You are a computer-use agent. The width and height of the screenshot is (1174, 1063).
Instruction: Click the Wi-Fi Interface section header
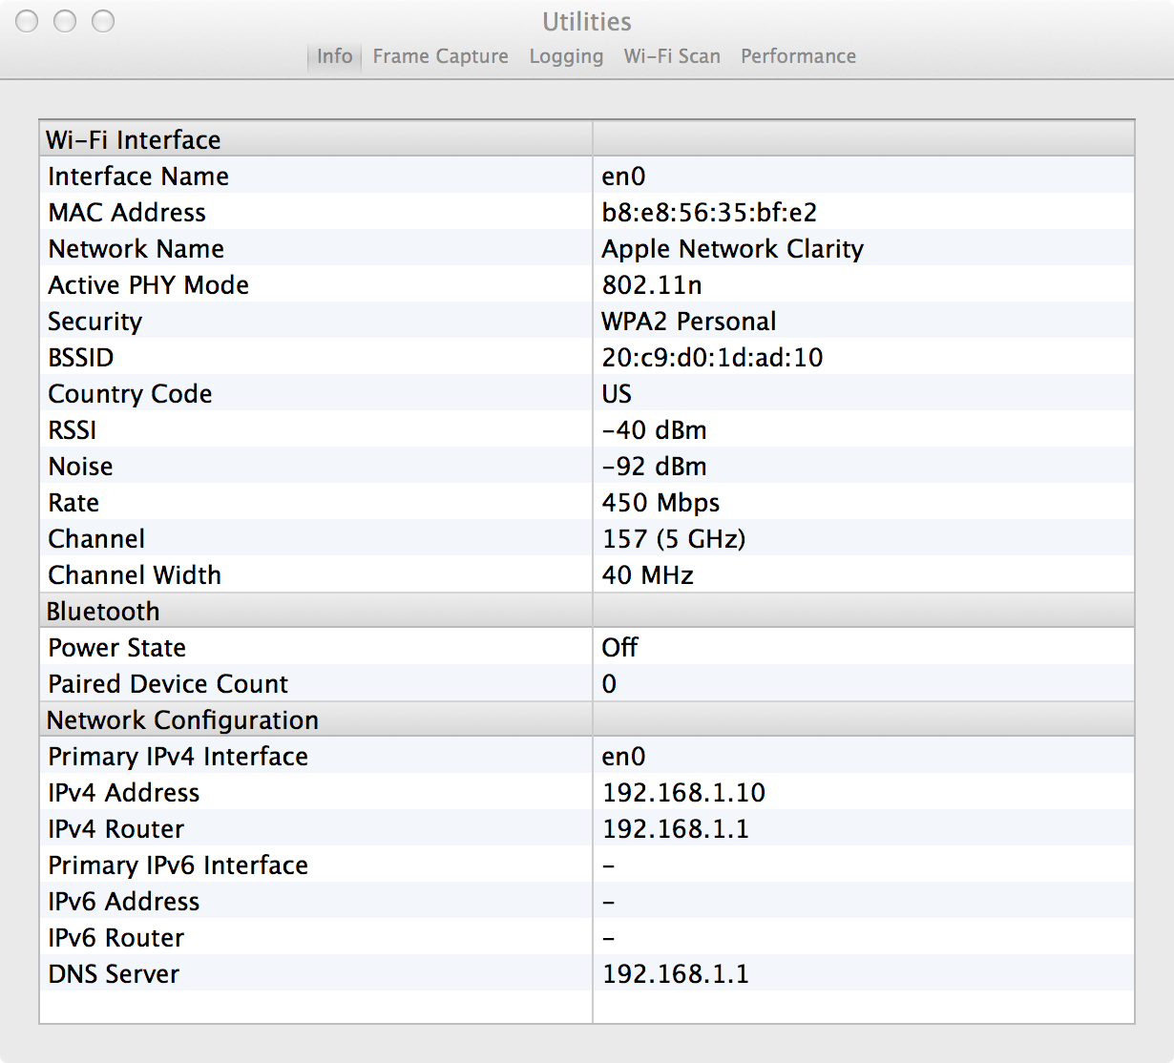pos(134,140)
